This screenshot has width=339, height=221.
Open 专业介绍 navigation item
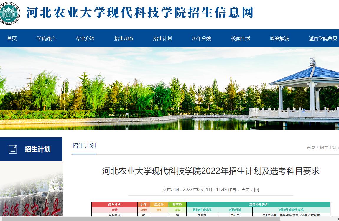point(85,38)
